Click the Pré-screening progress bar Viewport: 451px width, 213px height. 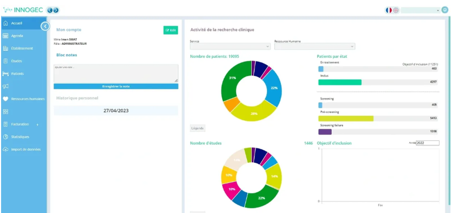click(346, 119)
